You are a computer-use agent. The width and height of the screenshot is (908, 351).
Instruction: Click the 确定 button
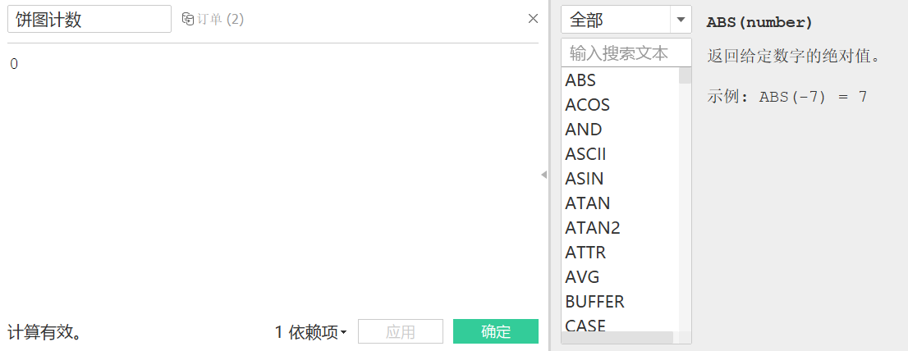pos(496,331)
